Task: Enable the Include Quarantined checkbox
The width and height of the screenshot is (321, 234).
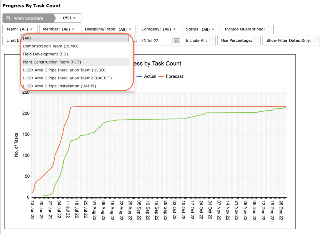Action: 269,29
